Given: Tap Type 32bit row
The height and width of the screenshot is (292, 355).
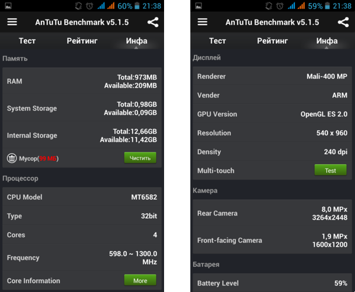Looking at the screenshot, I should [x=82, y=216].
